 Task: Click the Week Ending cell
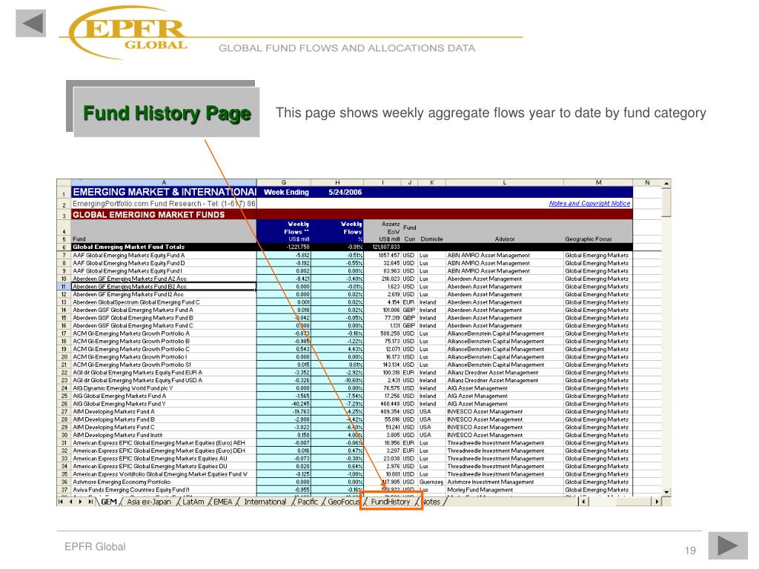286,192
